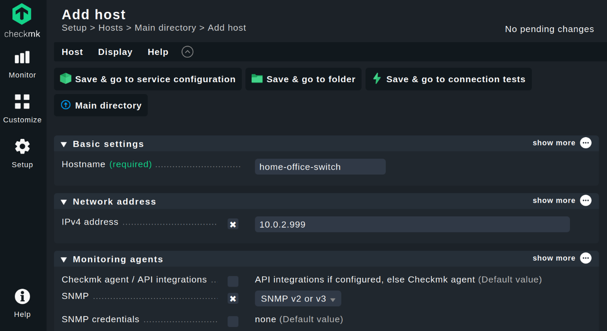The width and height of the screenshot is (607, 331).
Task: Collapse the page menu with the chevron
Action: (x=187, y=51)
